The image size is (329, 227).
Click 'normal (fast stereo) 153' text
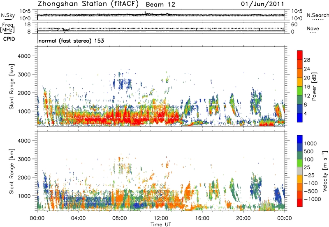point(71,41)
